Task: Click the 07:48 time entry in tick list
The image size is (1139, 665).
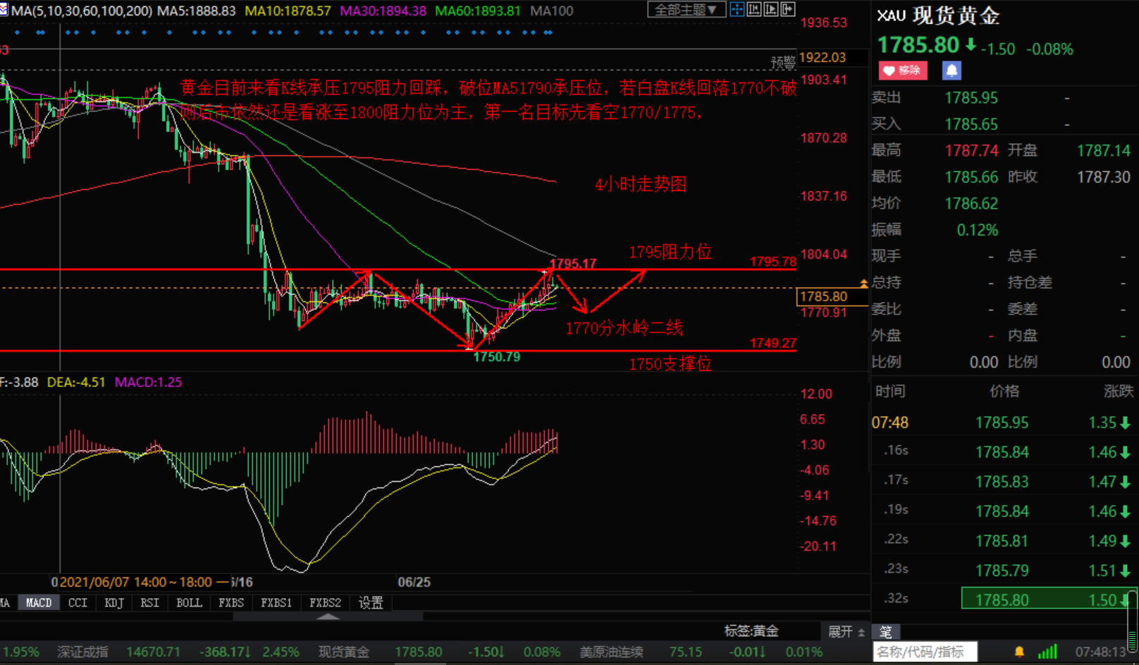Action: point(890,423)
